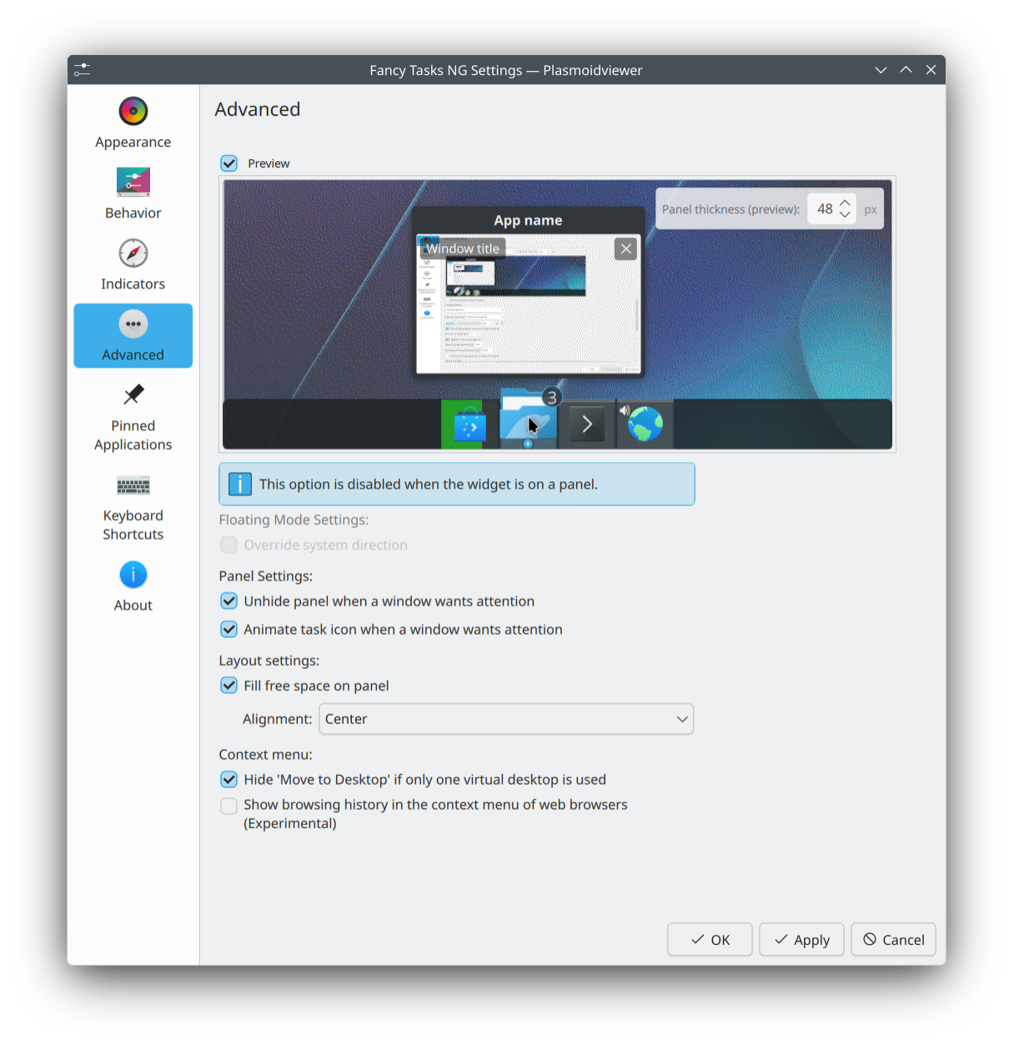Viewport: 1014px width, 1045px height.
Task: Click the terminal arrow icon in preview panel
Action: pos(586,425)
